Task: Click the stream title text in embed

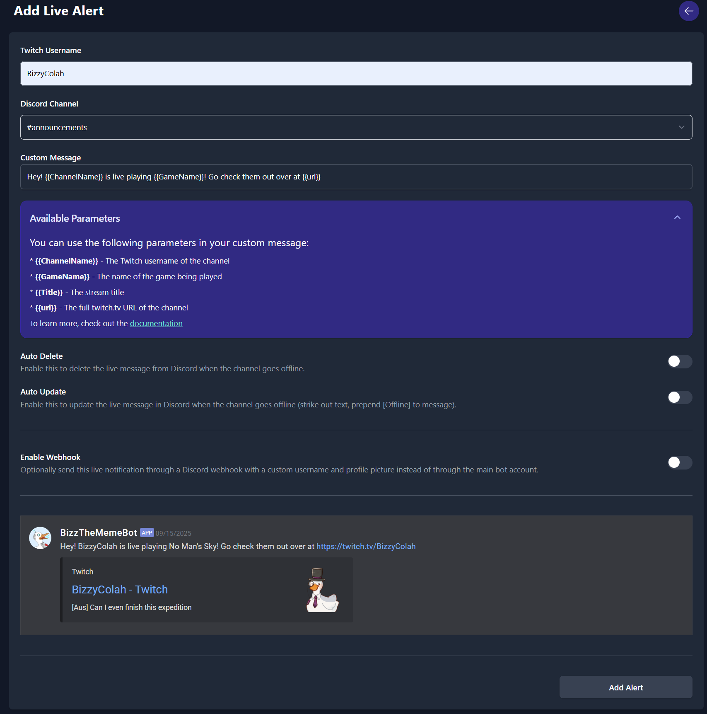Action: tap(131, 608)
